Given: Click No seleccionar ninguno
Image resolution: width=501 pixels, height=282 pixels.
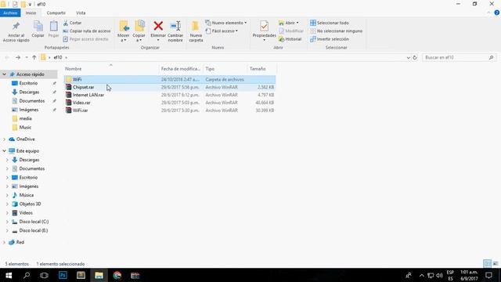Looking at the screenshot, I should coord(336,31).
